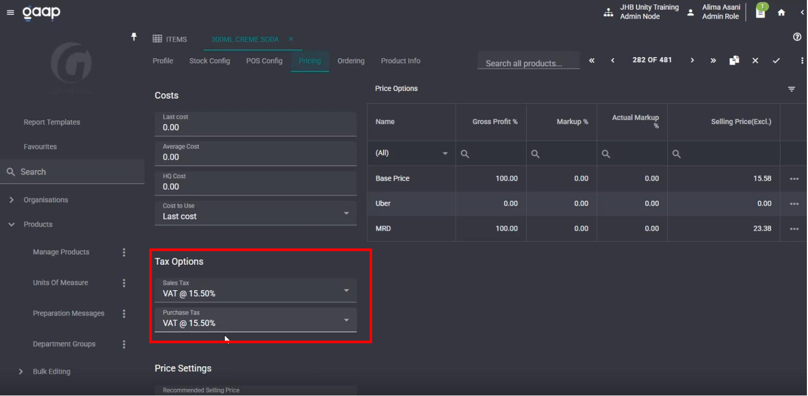
Task: Open Base Price row options menu
Action: [x=794, y=179]
